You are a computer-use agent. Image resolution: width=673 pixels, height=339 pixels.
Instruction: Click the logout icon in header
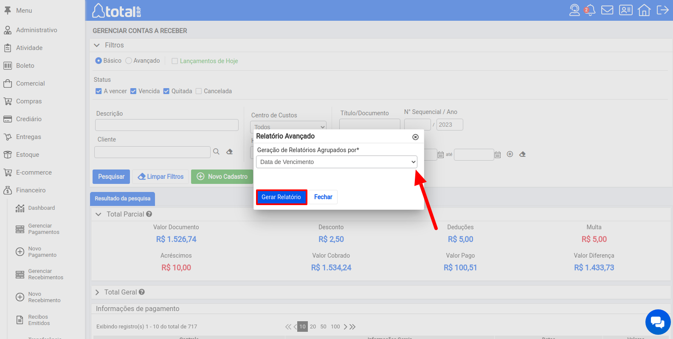click(662, 10)
